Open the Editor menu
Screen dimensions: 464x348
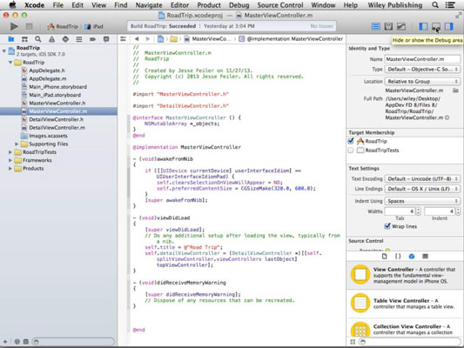click(x=179, y=5)
